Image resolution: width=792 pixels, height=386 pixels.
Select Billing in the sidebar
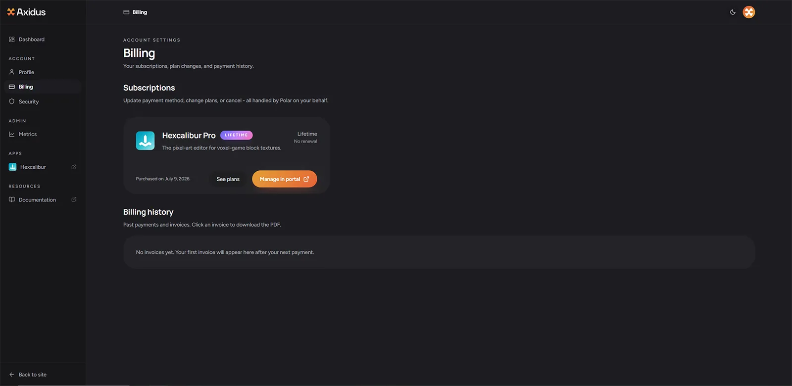coord(43,87)
